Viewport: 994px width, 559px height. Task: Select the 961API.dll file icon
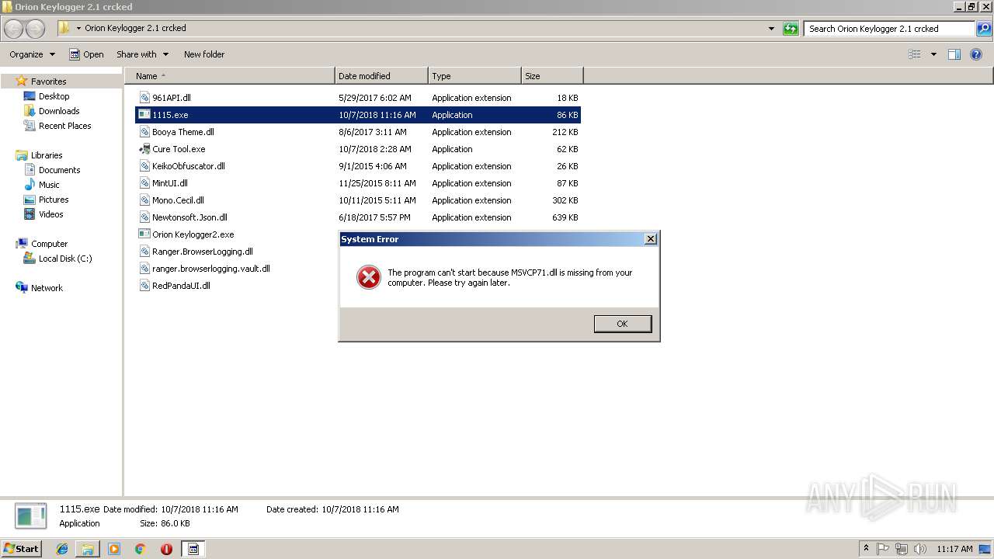tap(144, 98)
